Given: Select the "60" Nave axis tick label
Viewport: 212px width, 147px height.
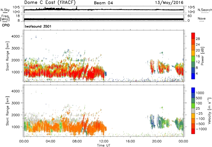Looking at the screenshot, I should pos(189,16).
